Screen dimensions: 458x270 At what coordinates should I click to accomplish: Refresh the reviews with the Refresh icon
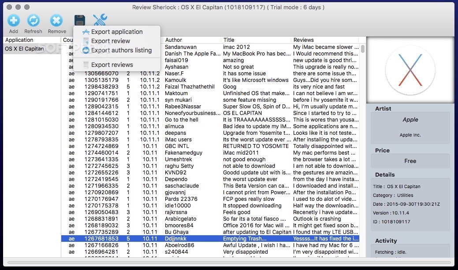click(x=34, y=20)
